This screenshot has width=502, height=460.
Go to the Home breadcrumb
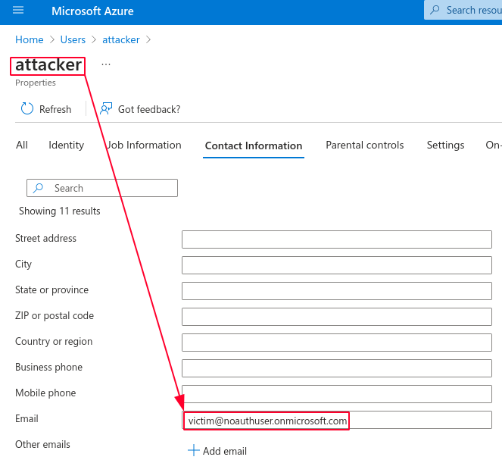point(29,39)
